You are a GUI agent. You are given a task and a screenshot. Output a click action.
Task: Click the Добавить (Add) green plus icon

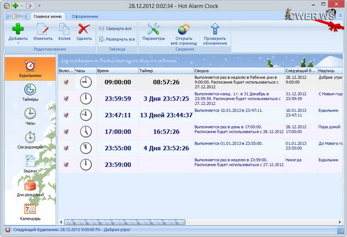17,28
